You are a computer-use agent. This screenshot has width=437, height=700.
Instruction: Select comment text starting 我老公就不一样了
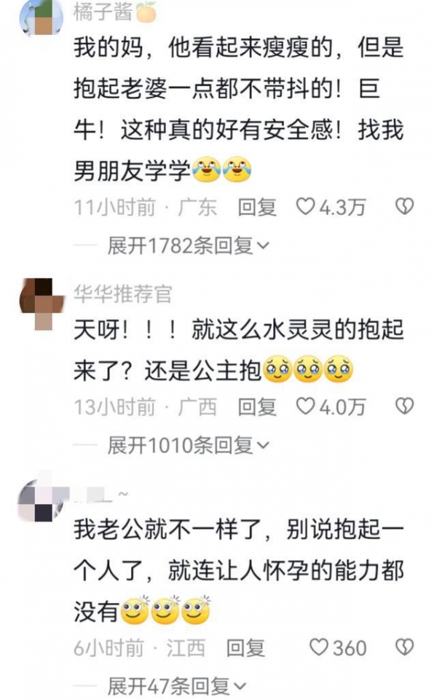239,571
